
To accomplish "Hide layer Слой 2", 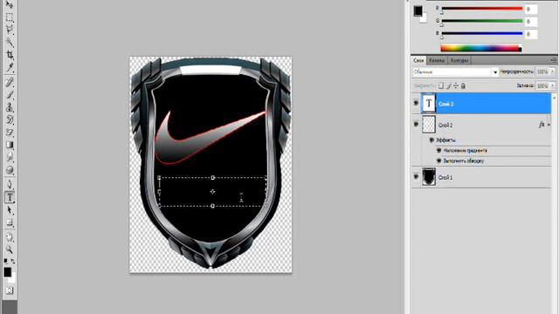I will pyautogui.click(x=416, y=124).
